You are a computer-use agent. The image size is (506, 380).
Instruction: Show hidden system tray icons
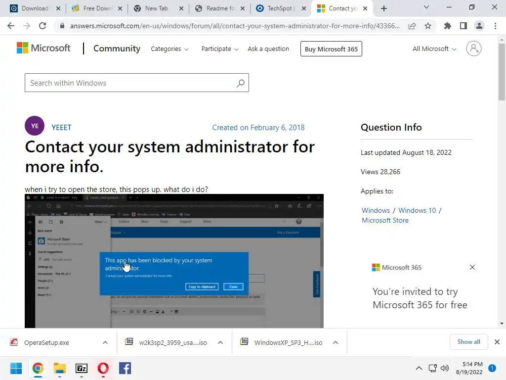tap(419, 368)
